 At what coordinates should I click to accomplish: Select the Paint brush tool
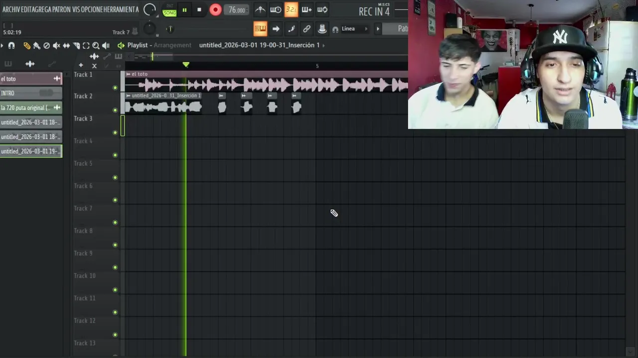click(x=36, y=46)
